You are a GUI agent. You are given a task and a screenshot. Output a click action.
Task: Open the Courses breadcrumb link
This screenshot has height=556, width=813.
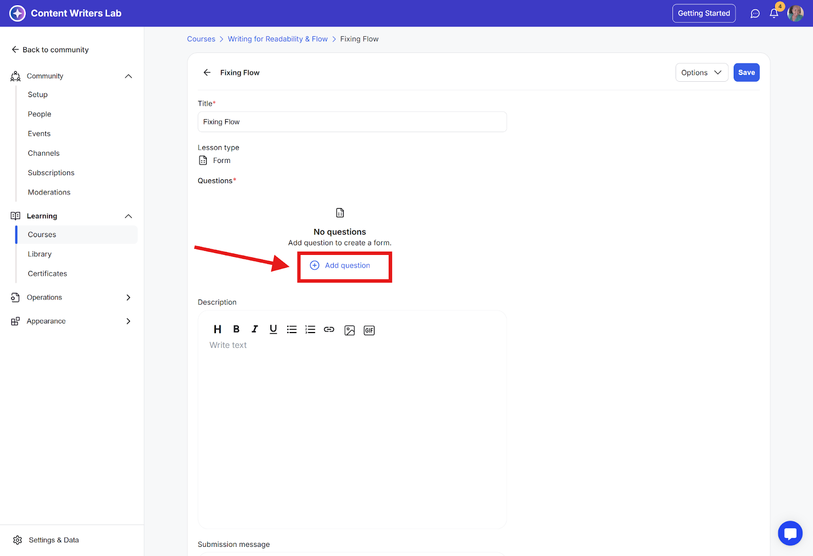click(201, 39)
